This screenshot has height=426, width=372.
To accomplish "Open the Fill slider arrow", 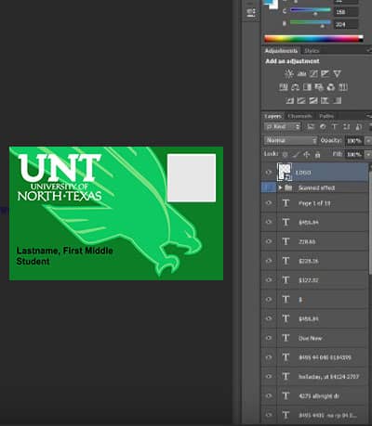I will [x=367, y=154].
